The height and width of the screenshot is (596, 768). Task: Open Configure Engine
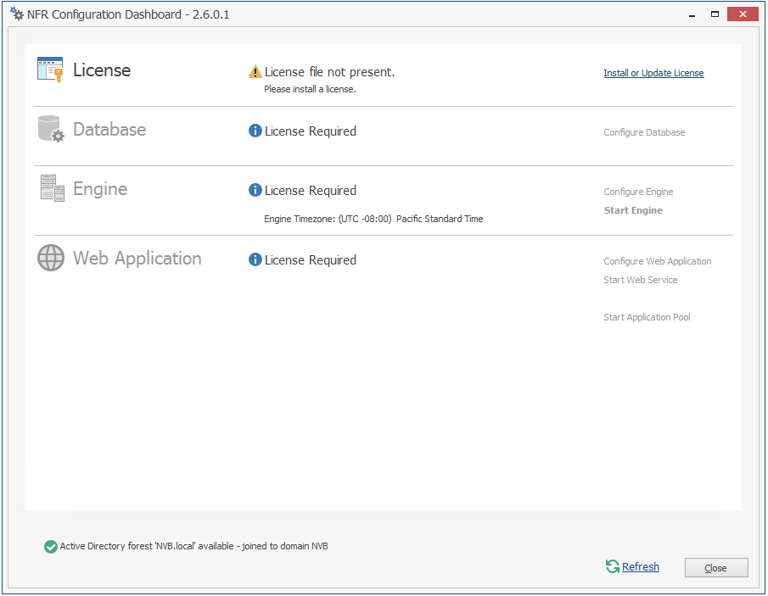(x=638, y=192)
